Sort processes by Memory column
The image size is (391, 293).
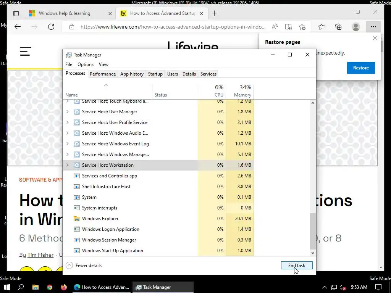coord(240,92)
